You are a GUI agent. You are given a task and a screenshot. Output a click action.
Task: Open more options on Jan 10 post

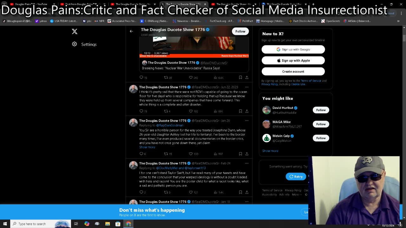247,202
